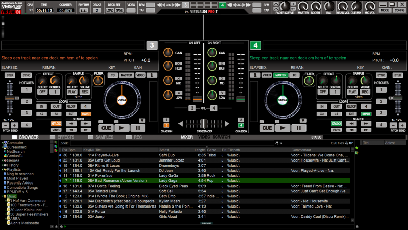This screenshot has height=230, width=408.
Task: Show the SCRATCH center panel
Action: point(221,137)
